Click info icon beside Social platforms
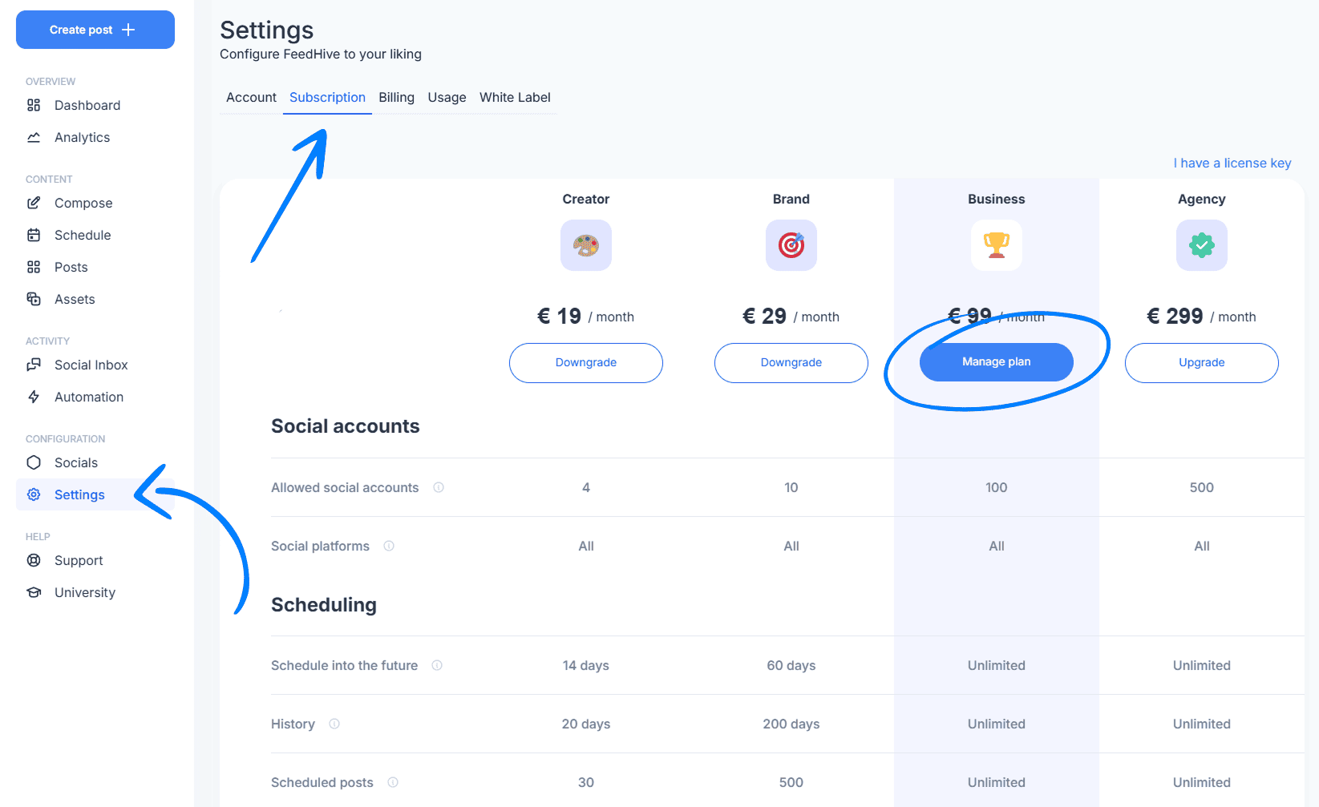The width and height of the screenshot is (1319, 807). (389, 546)
